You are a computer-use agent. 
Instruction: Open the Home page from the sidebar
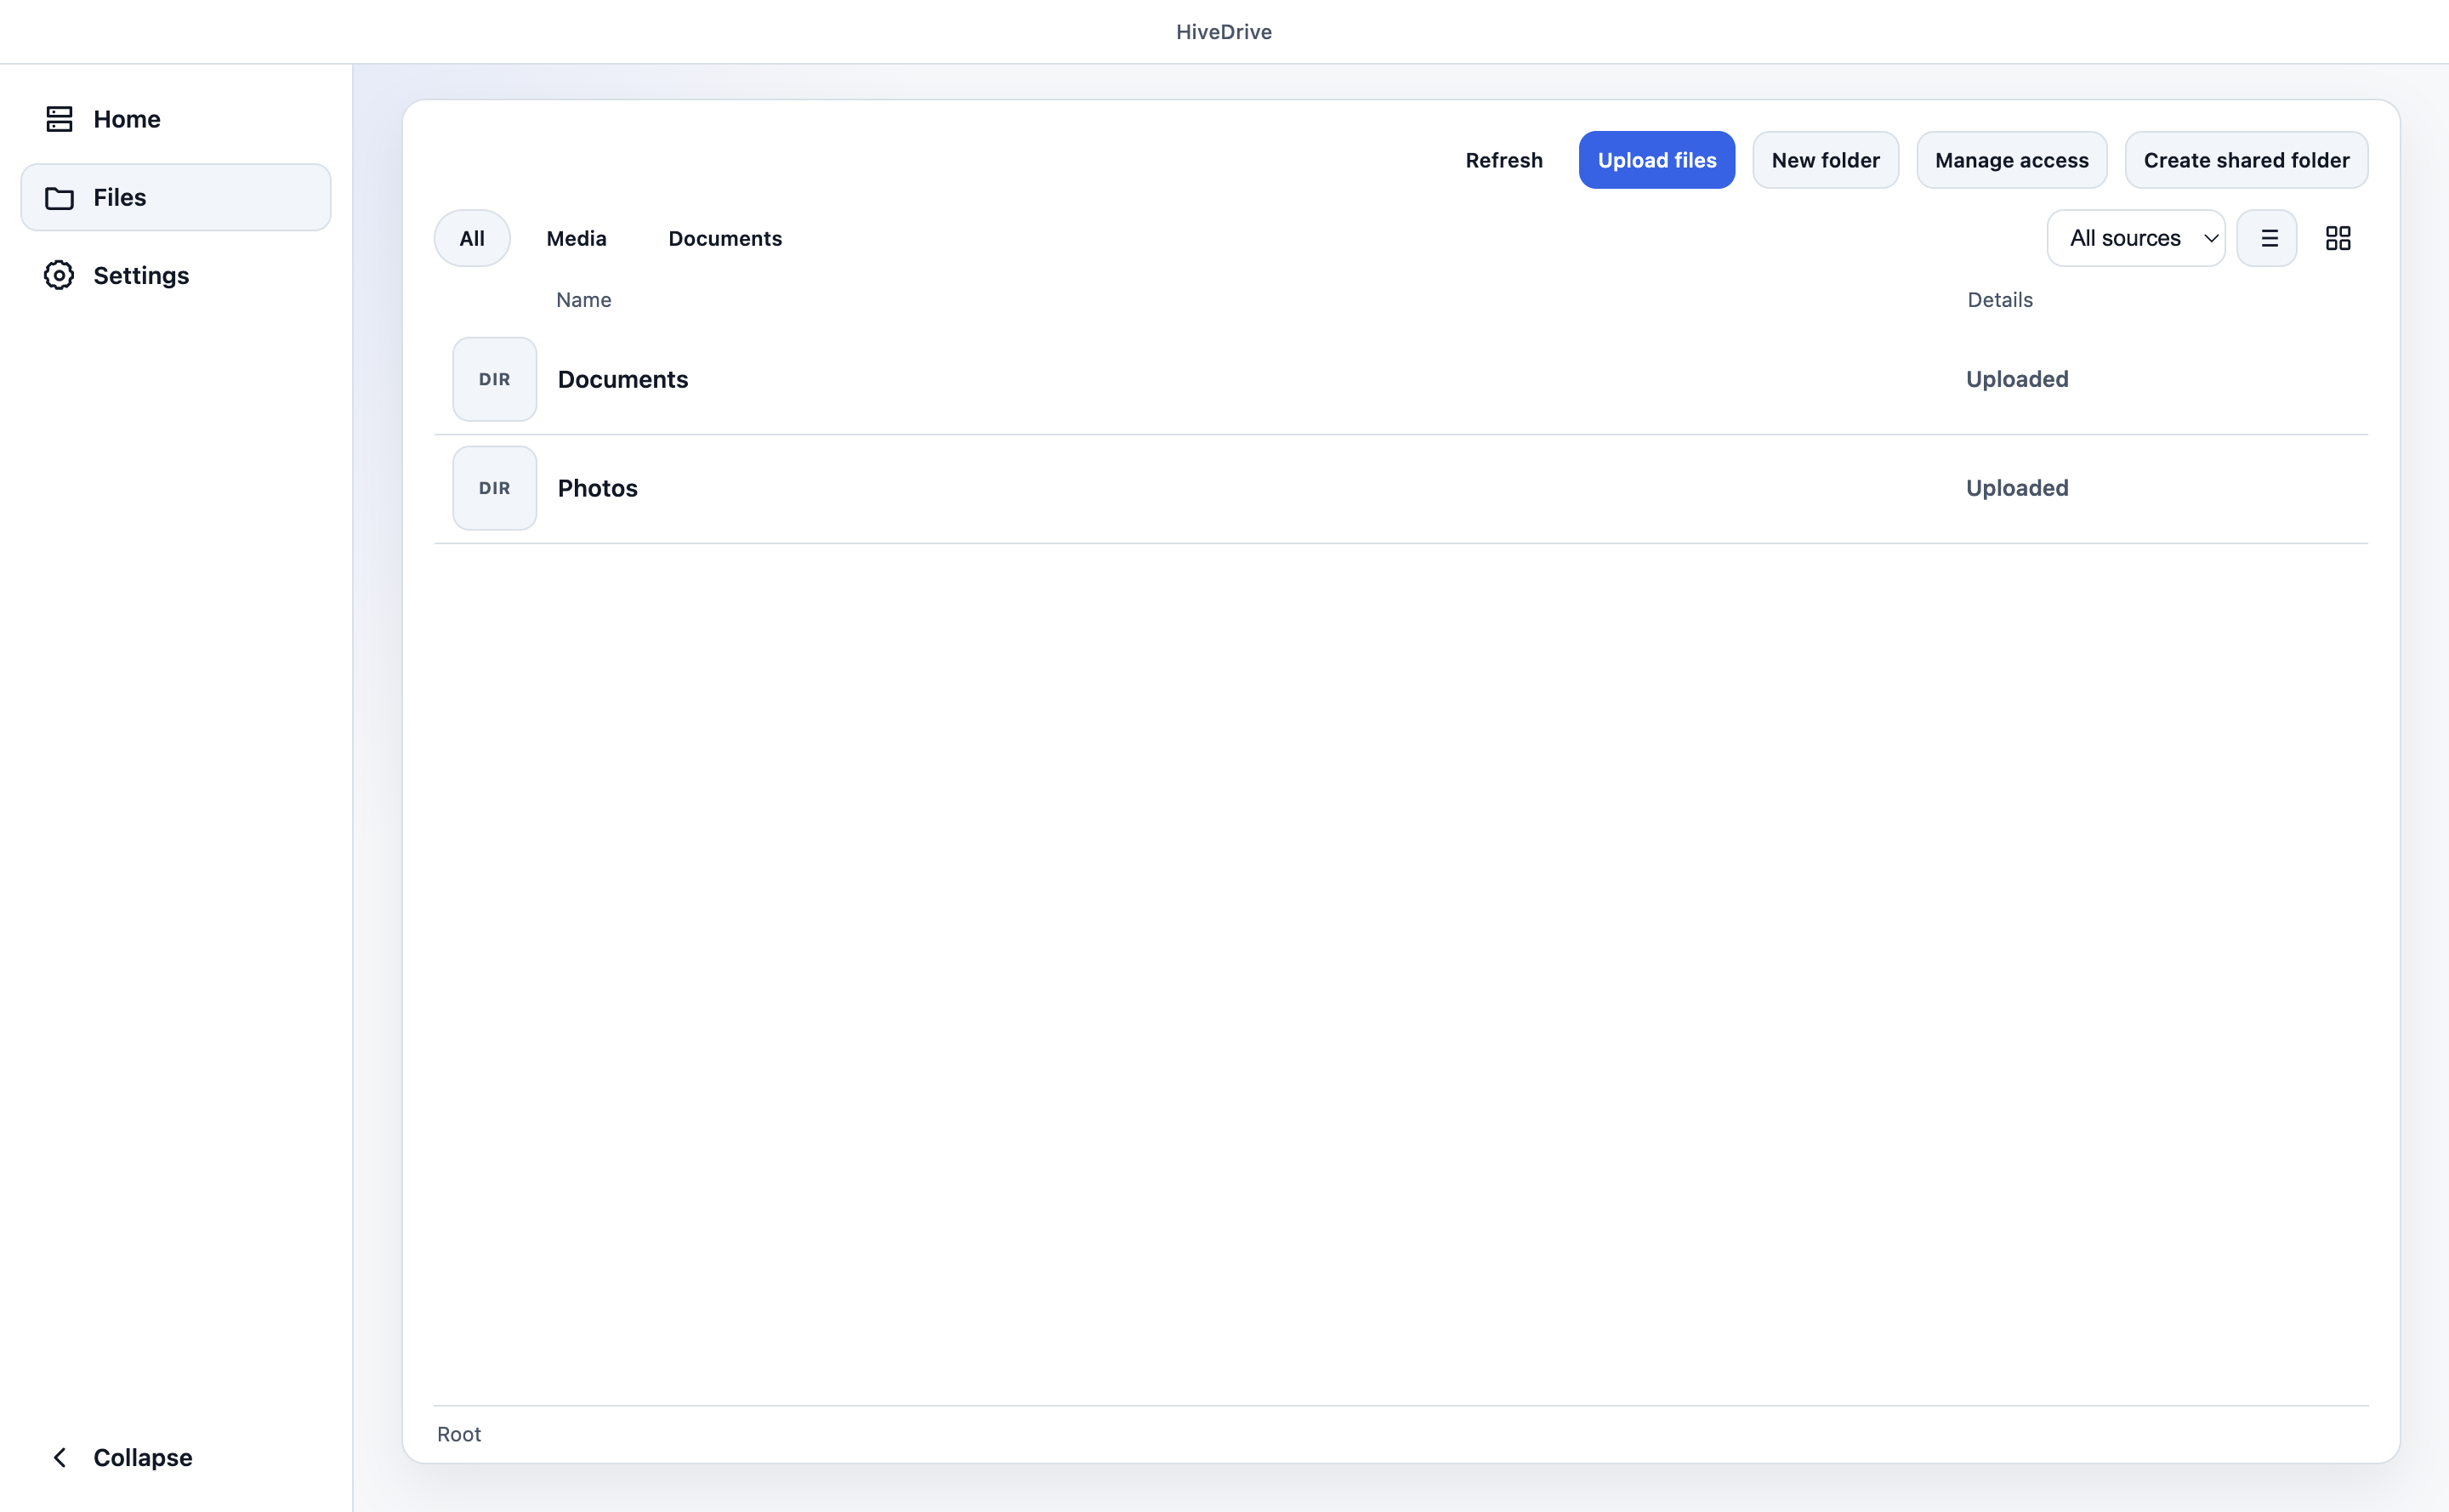coord(176,119)
